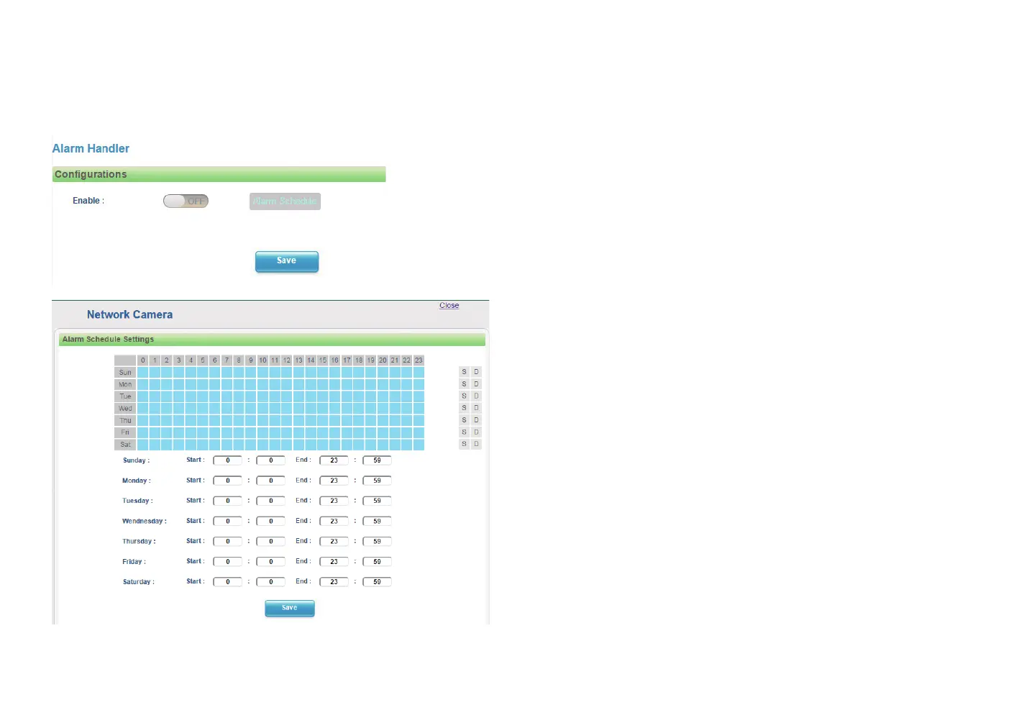1019x718 pixels.
Task: Click the S button for Wed row
Action: tap(464, 408)
